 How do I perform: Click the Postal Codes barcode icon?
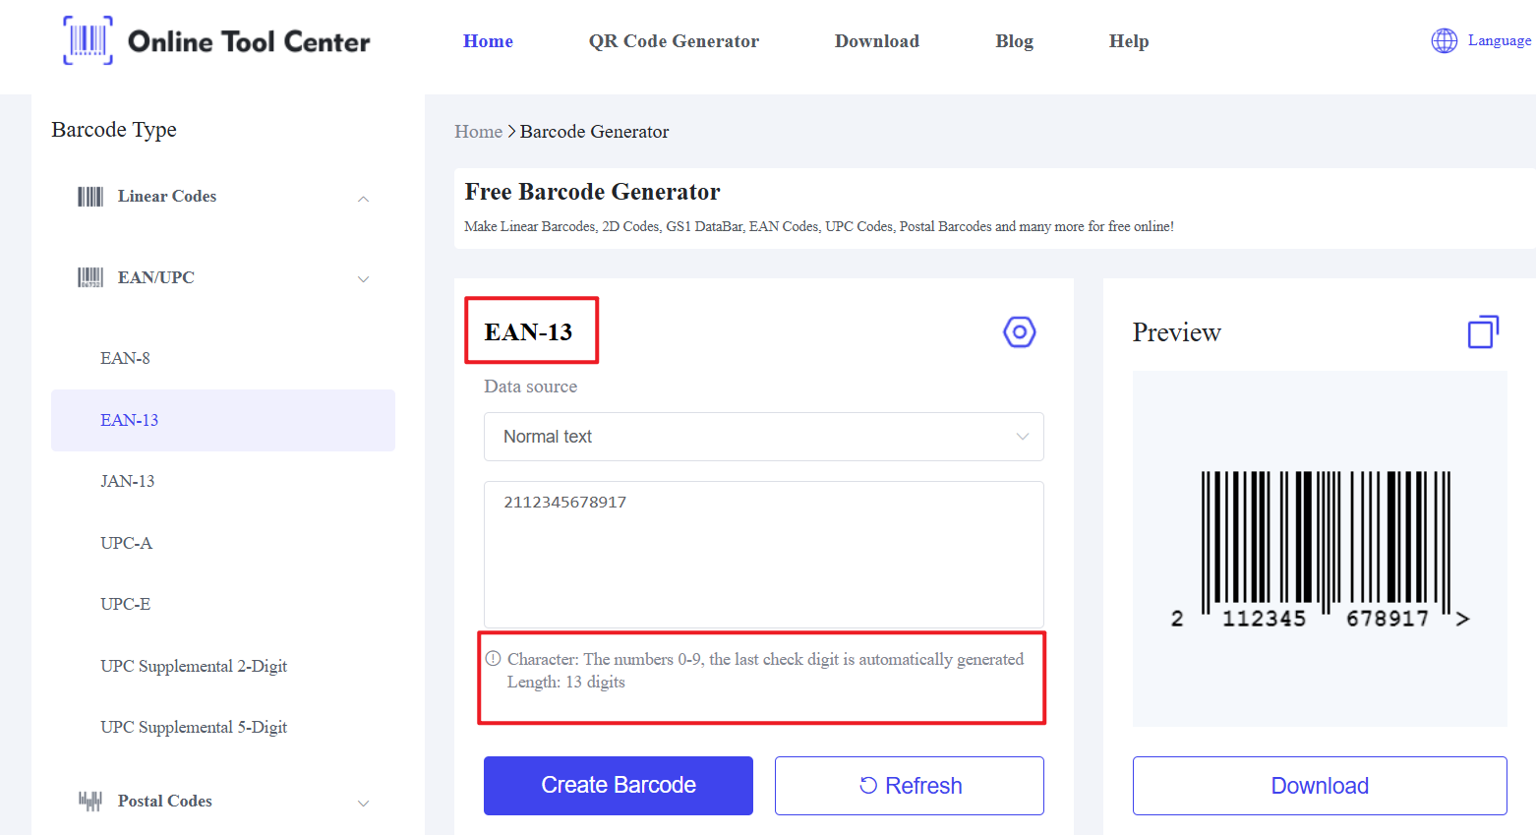click(x=90, y=801)
